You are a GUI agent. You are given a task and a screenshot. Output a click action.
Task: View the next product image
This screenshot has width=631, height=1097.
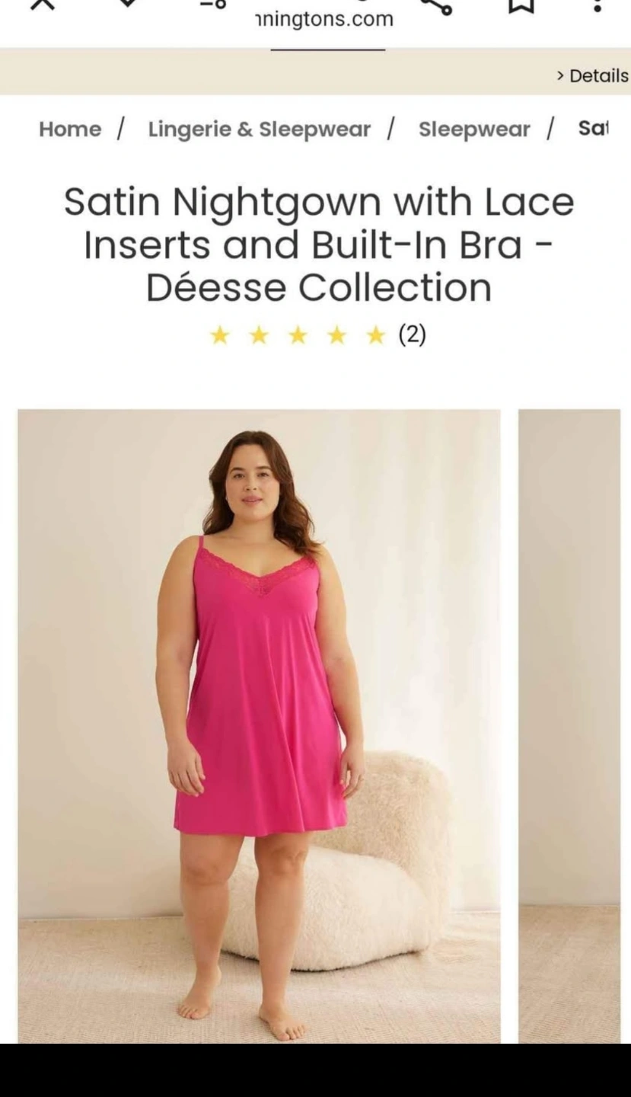569,726
